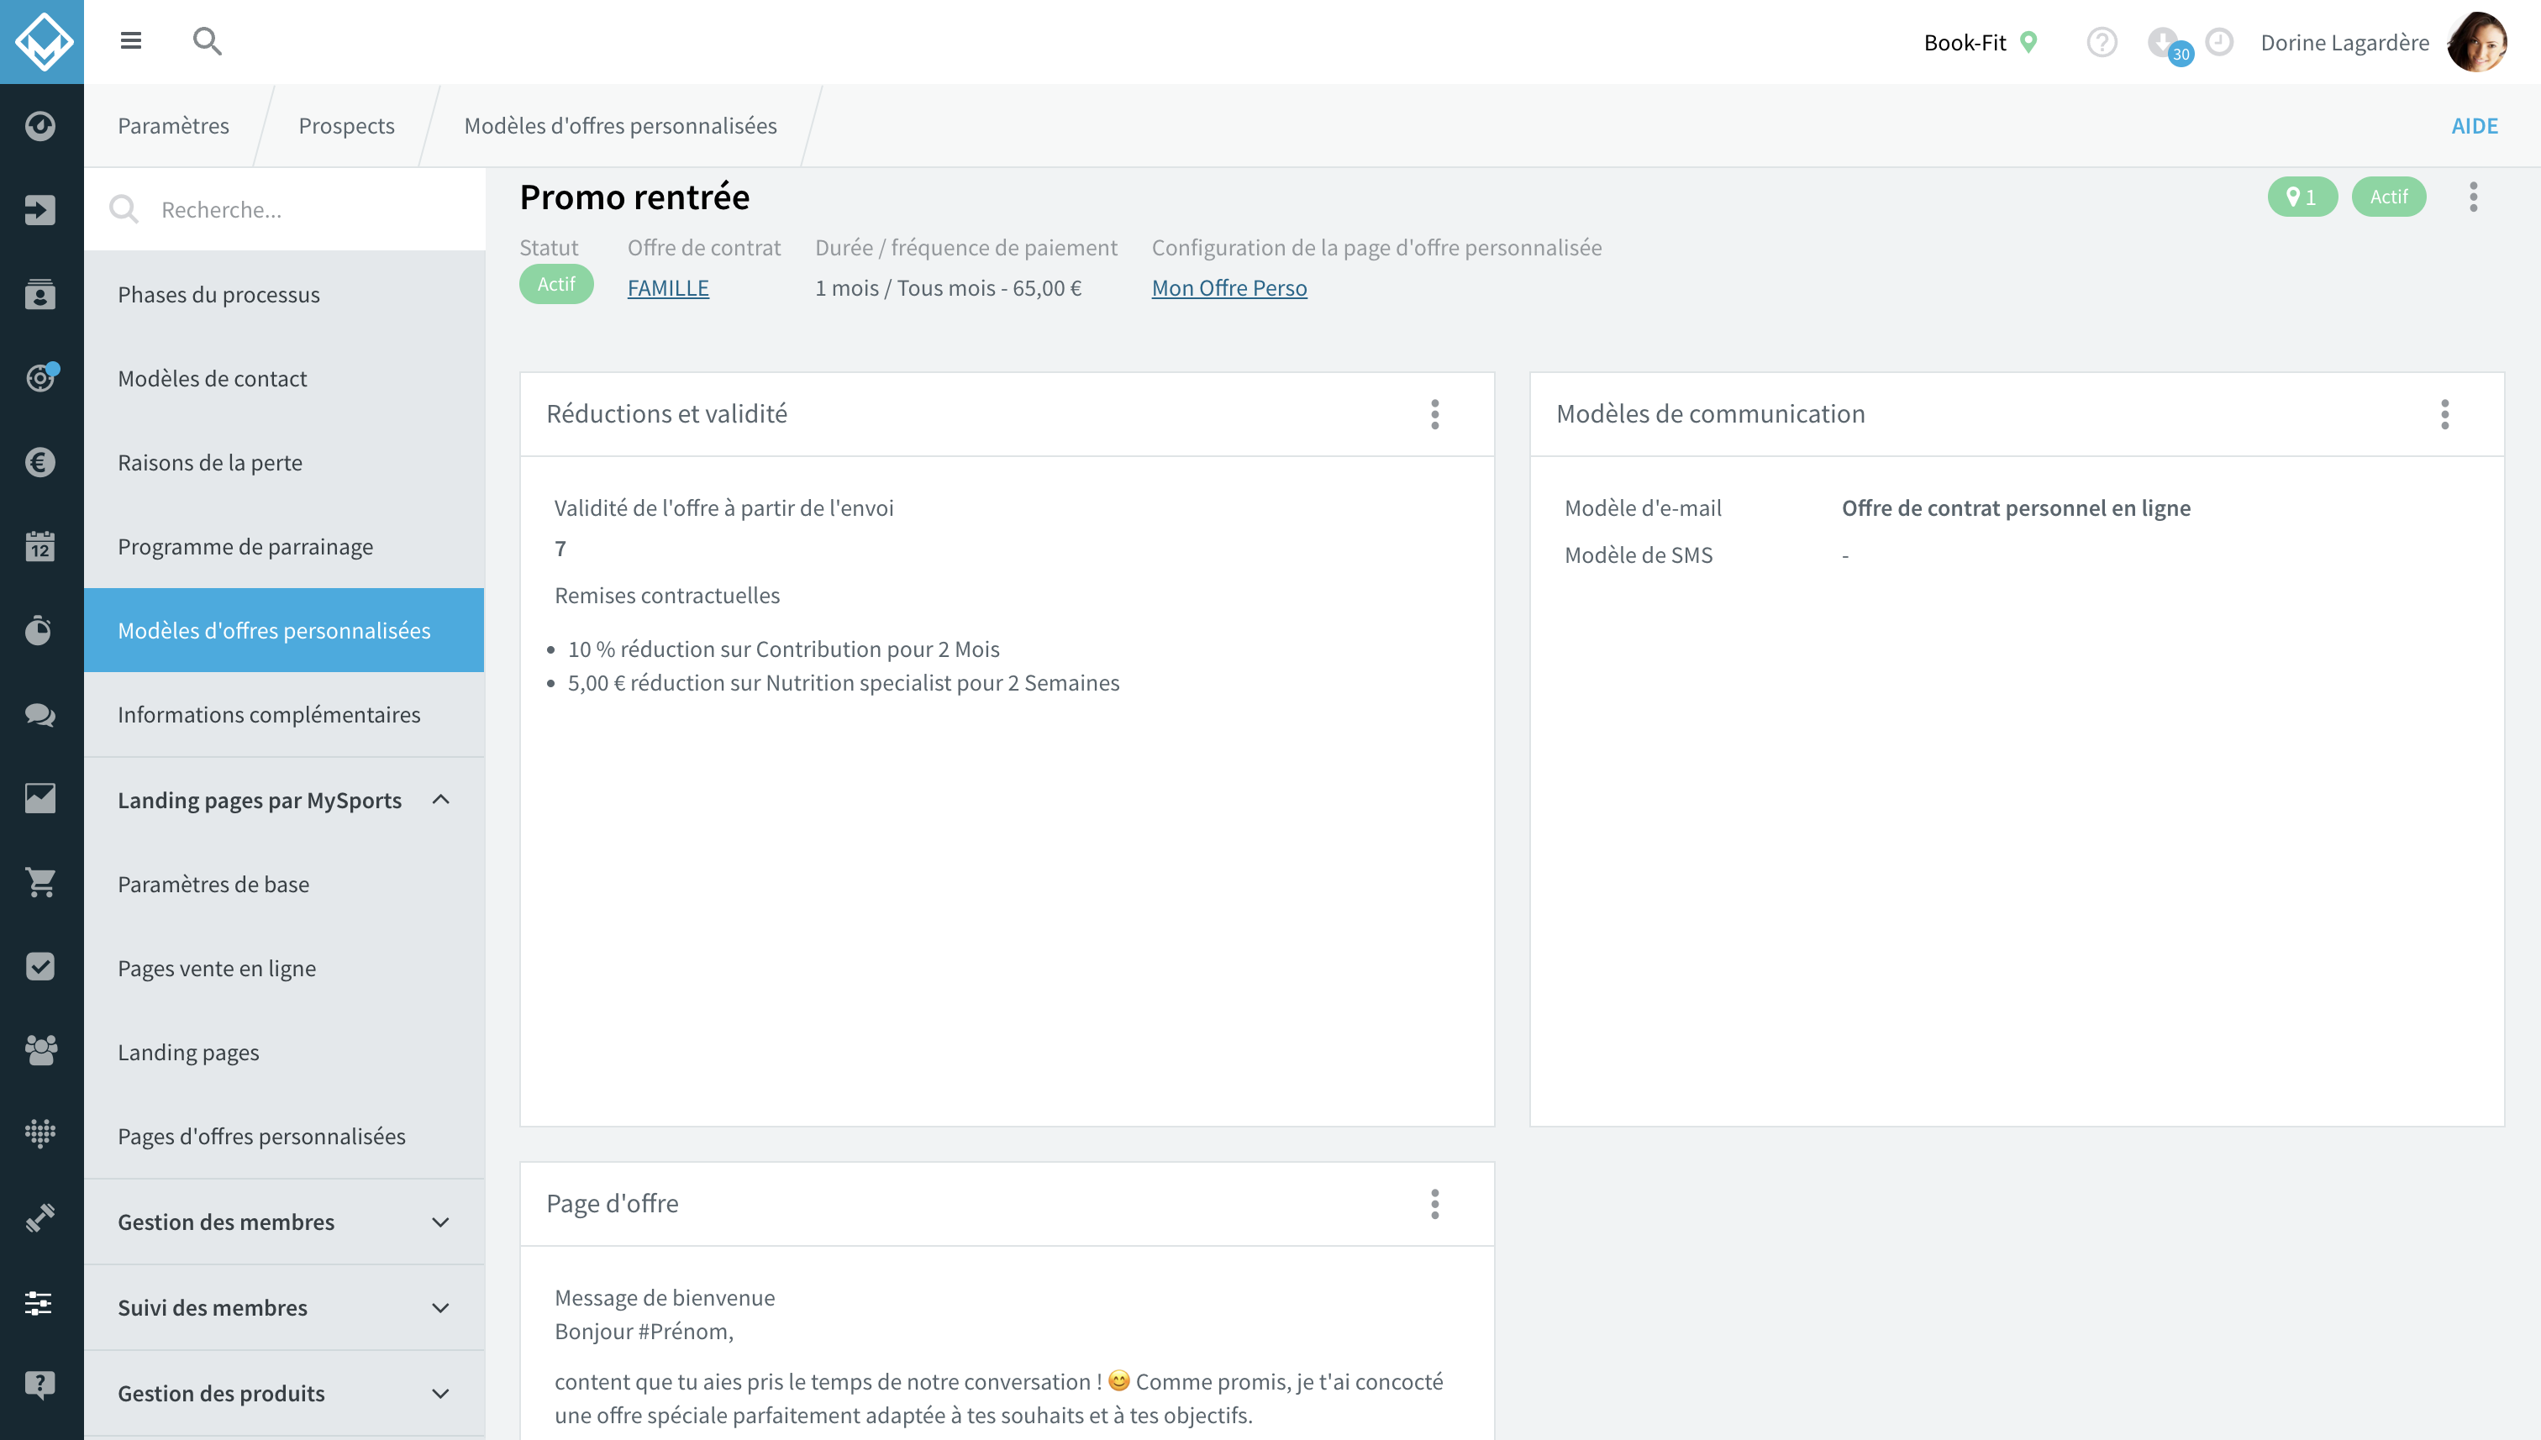
Task: Go to Prospects breadcrumb
Action: 346,126
